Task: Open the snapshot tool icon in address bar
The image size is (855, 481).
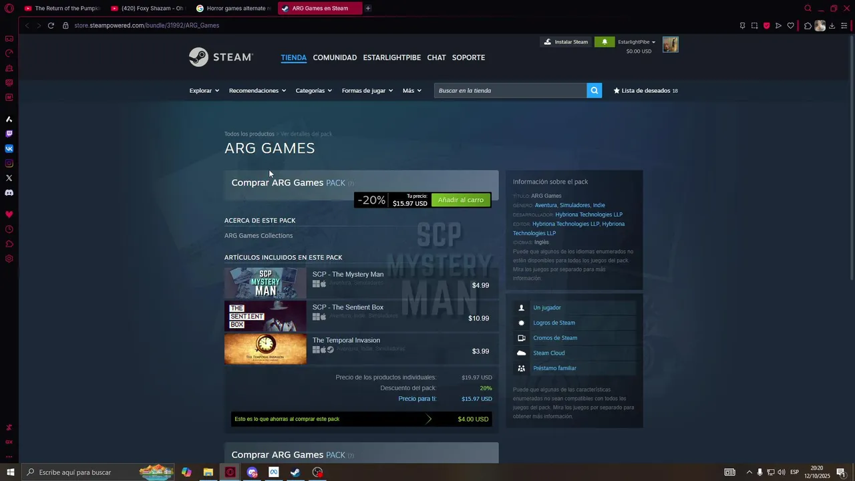Action: coord(754,25)
